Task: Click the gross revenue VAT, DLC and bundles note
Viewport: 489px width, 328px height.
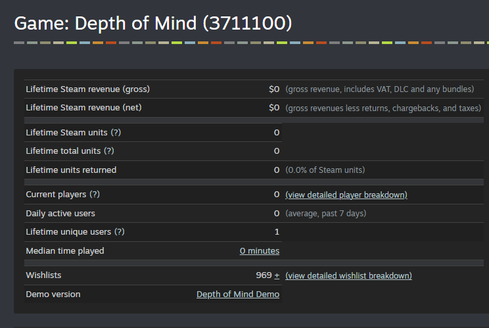Action: coord(379,89)
